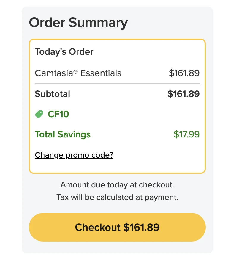Open the Change promo code link
This screenshot has width=231, height=260.
coord(74,155)
